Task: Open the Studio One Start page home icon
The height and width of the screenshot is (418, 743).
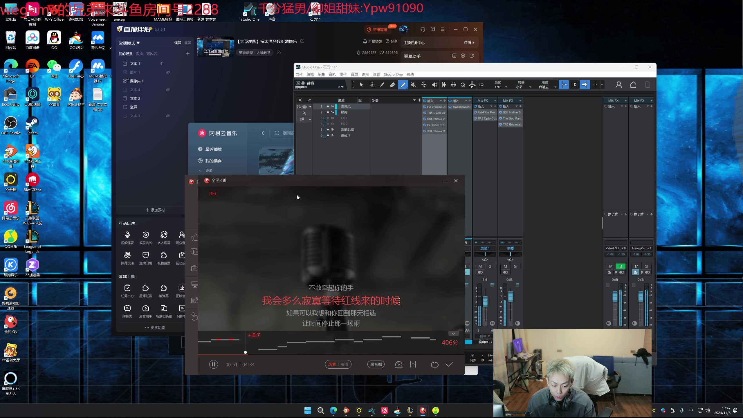Action: [x=633, y=84]
